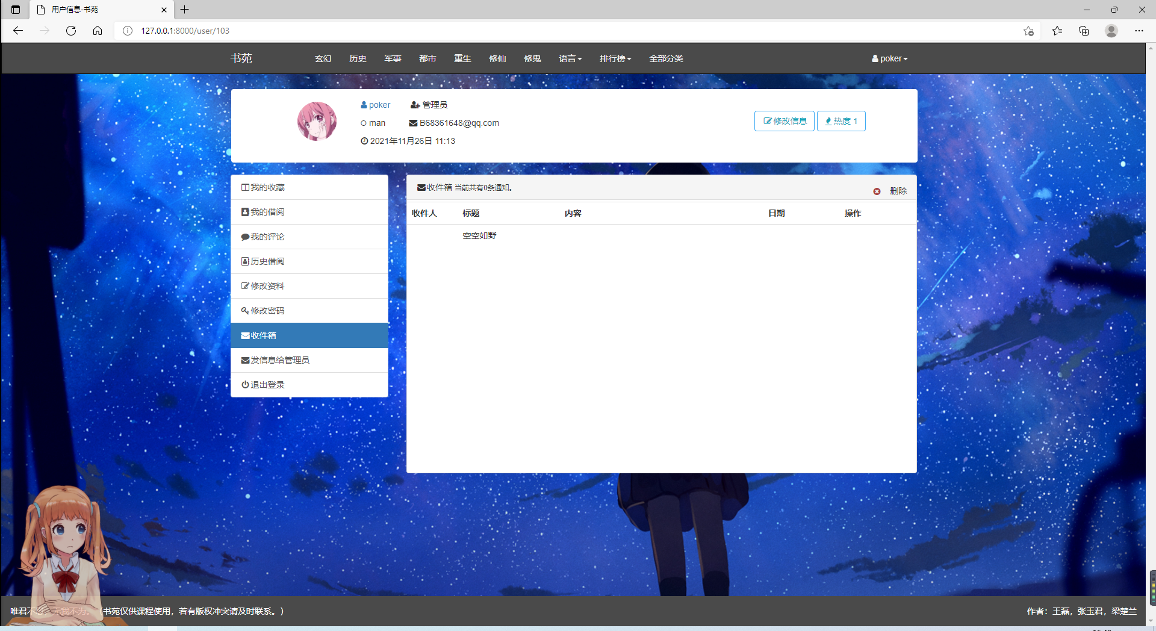Click the 内容 column header
This screenshot has height=631, width=1156.
pos(573,213)
